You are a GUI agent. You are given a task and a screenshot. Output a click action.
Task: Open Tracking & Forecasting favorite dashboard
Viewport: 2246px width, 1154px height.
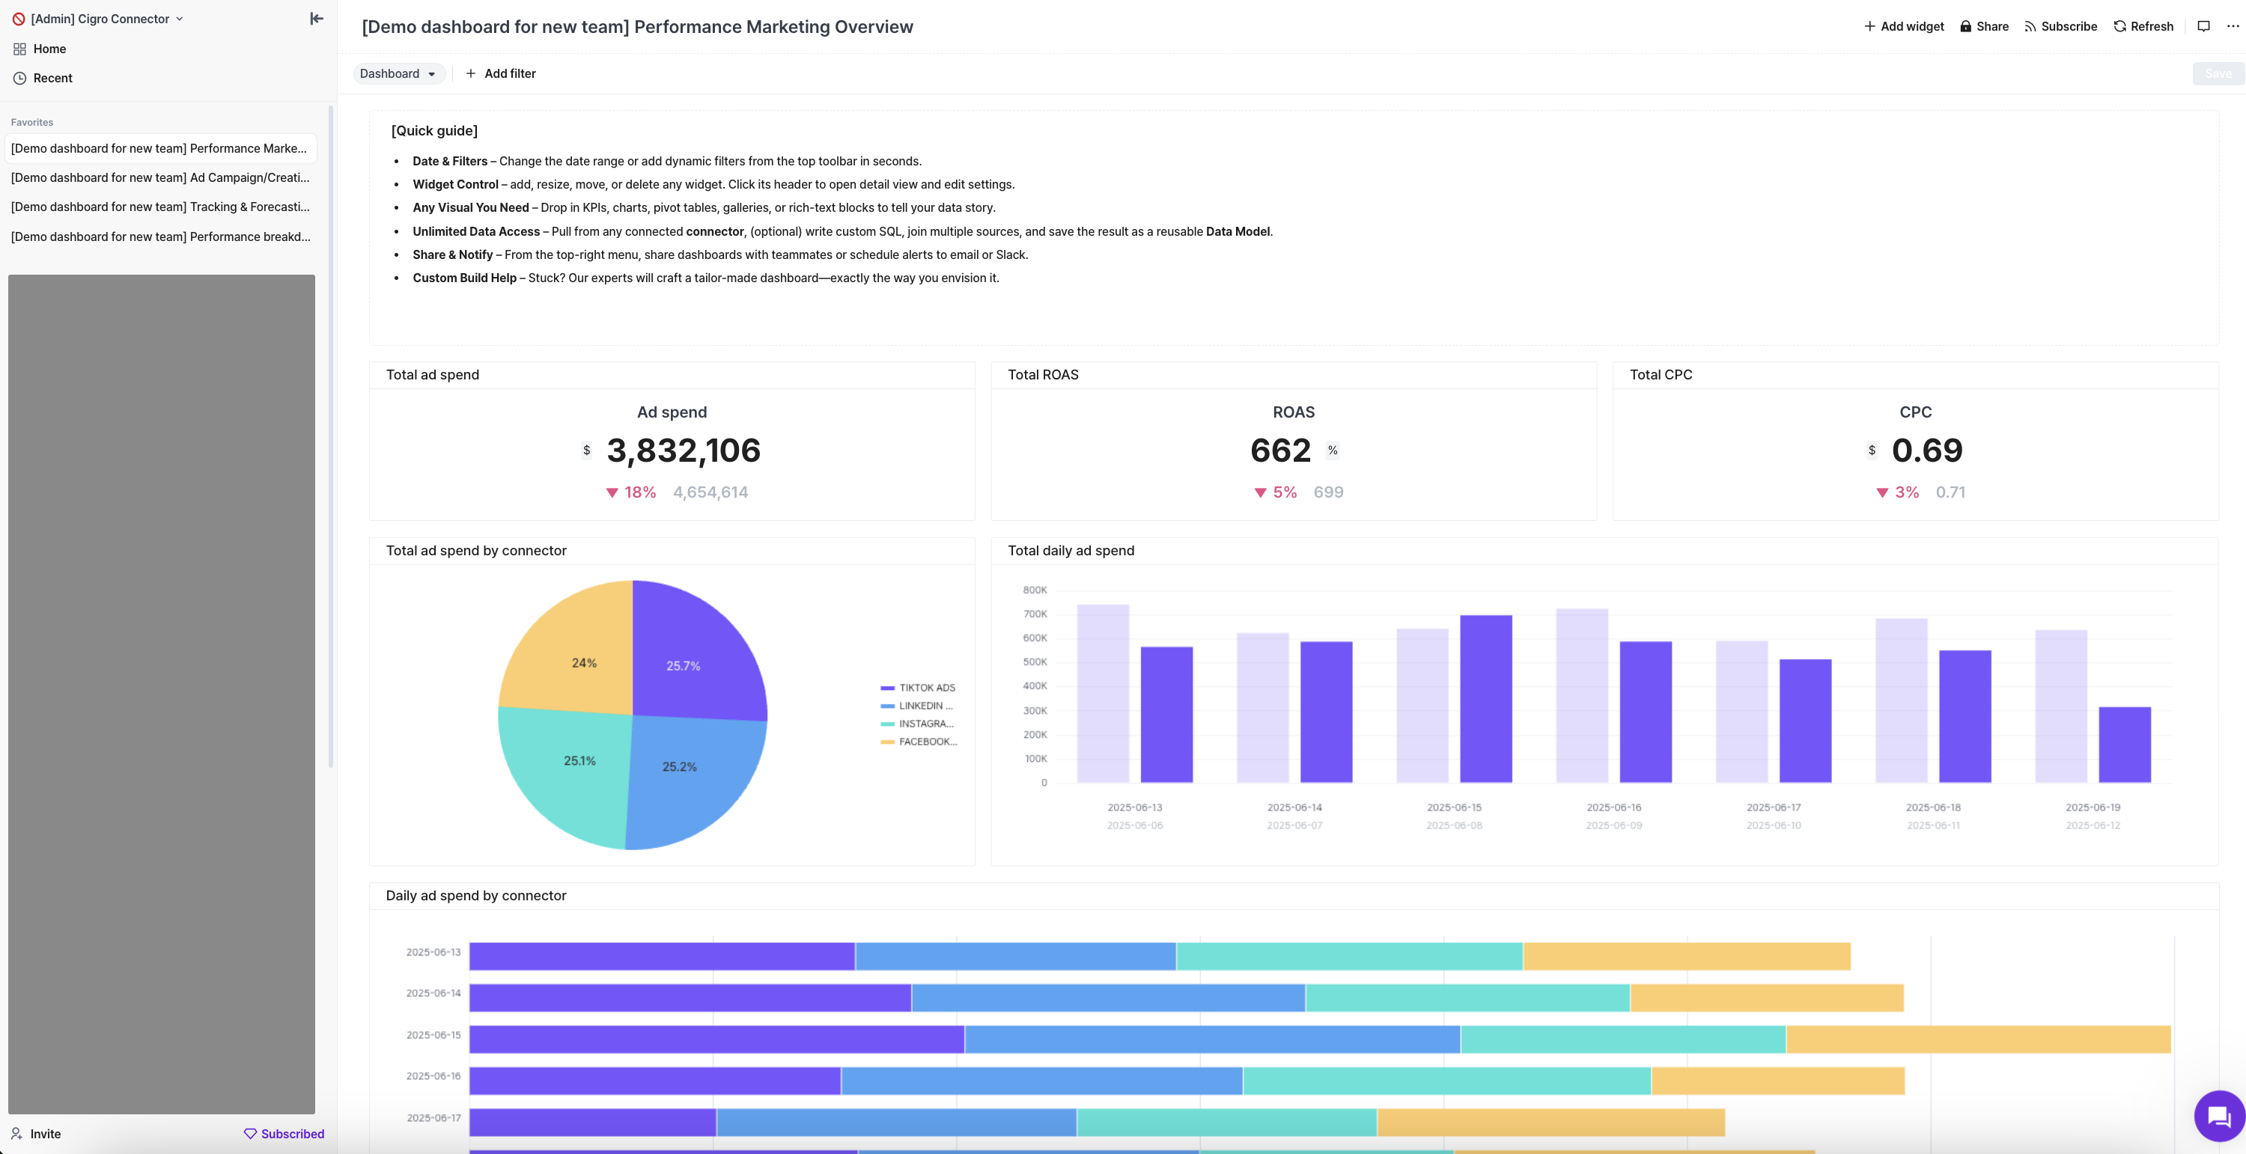(160, 207)
